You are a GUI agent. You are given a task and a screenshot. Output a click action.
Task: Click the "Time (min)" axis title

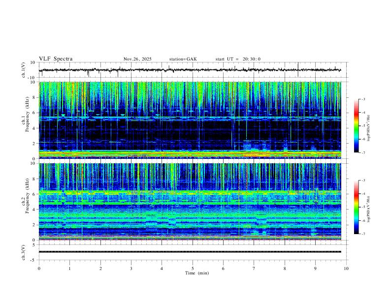(197, 273)
